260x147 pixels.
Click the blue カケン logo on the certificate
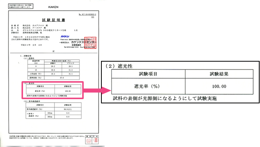click(65, 36)
